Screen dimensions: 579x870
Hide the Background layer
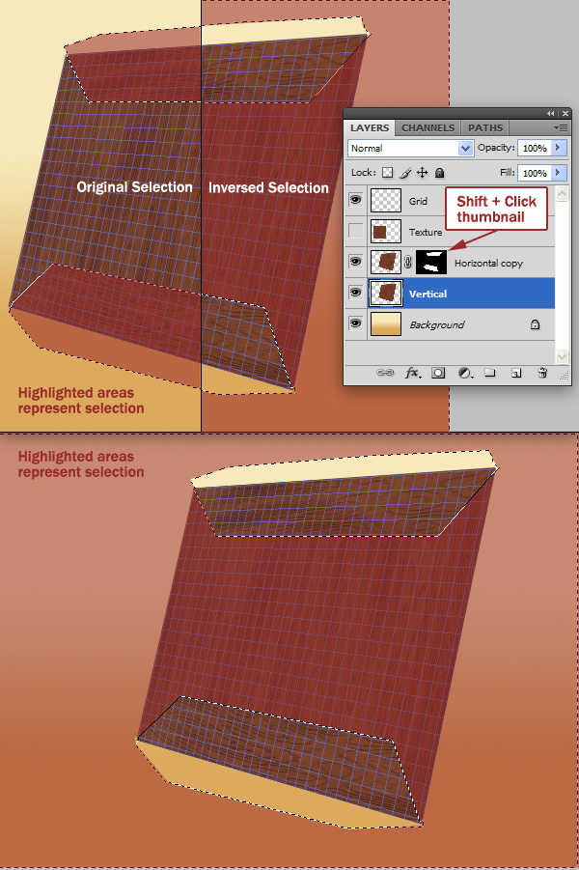pyautogui.click(x=355, y=323)
